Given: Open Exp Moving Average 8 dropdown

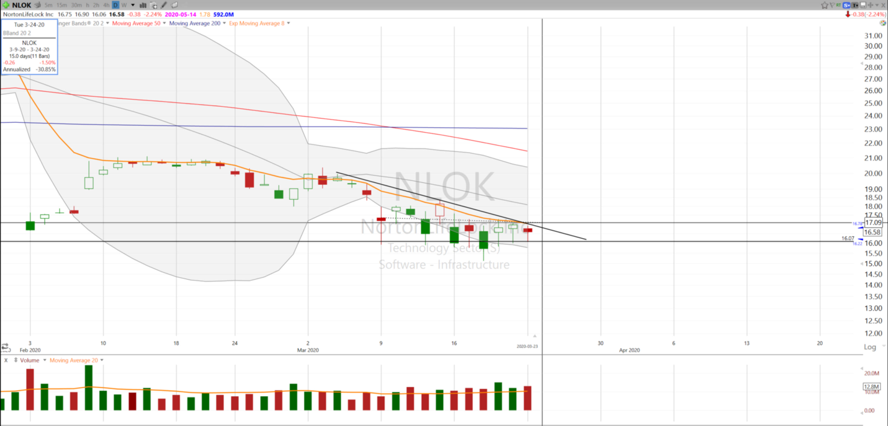Looking at the screenshot, I should click(288, 24).
